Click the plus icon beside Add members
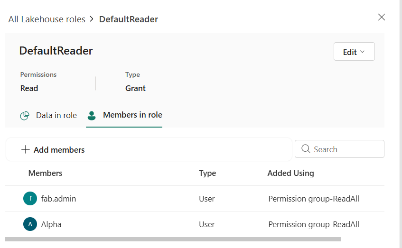The height and width of the screenshot is (248, 402). pyautogui.click(x=25, y=149)
